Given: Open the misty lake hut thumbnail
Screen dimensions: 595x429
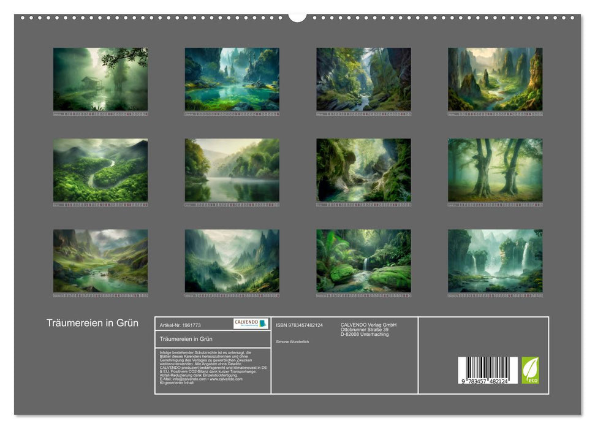Looking at the screenshot, I should pos(100,79).
